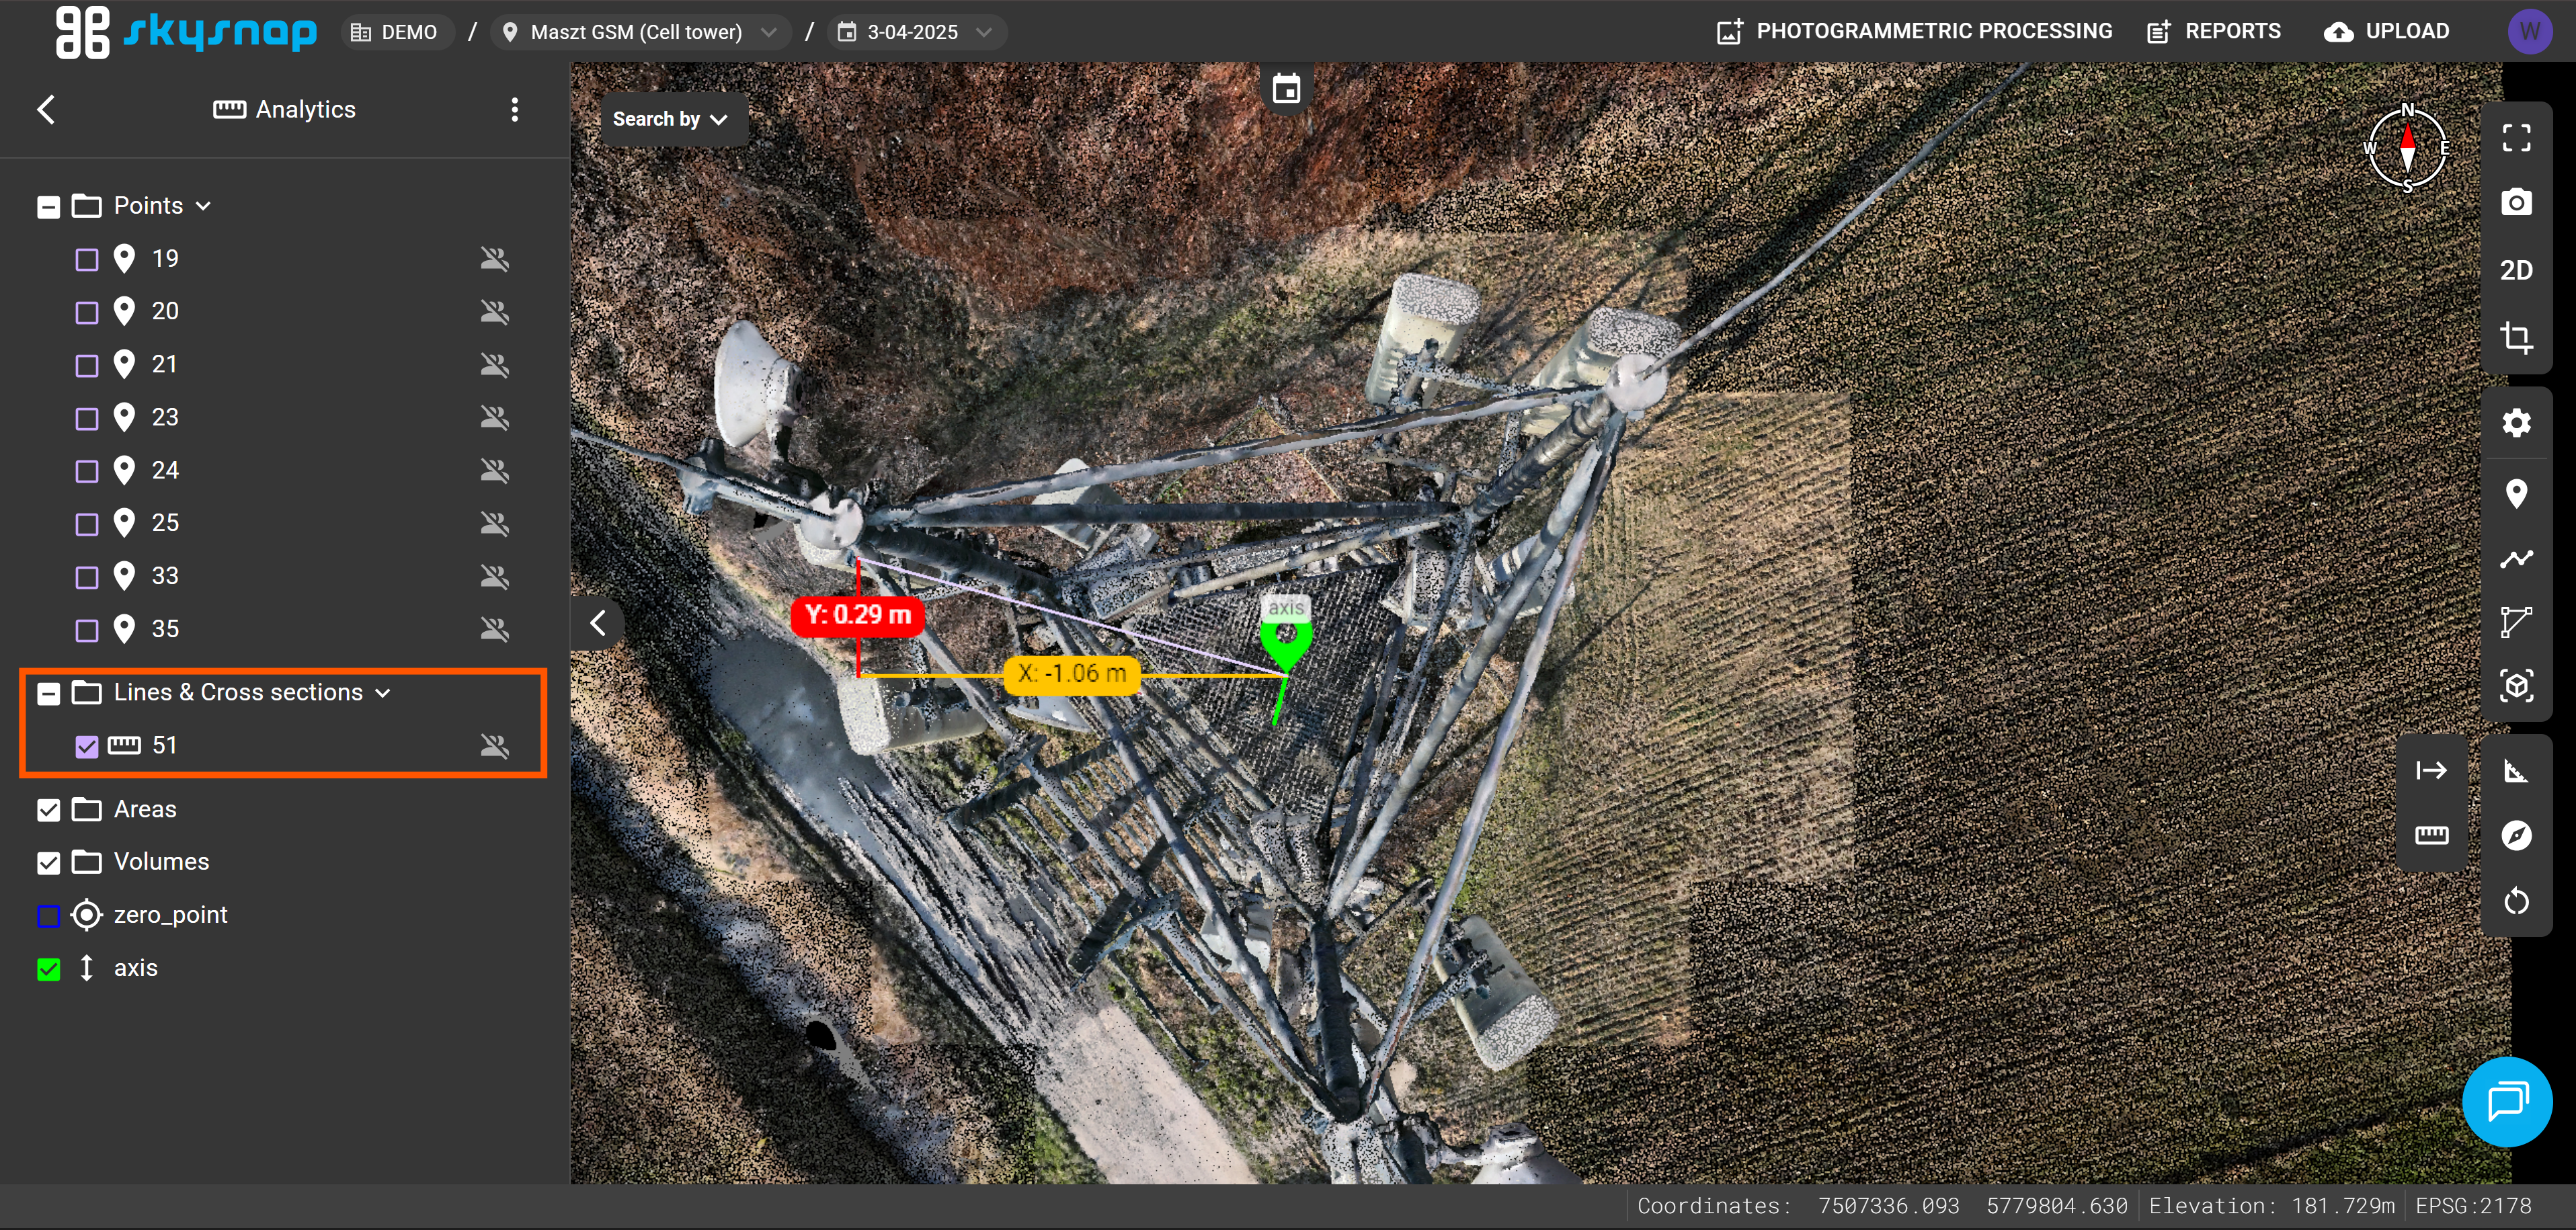Toggle the Points folder partial checkbox
The width and height of the screenshot is (2576, 1230).
48,207
